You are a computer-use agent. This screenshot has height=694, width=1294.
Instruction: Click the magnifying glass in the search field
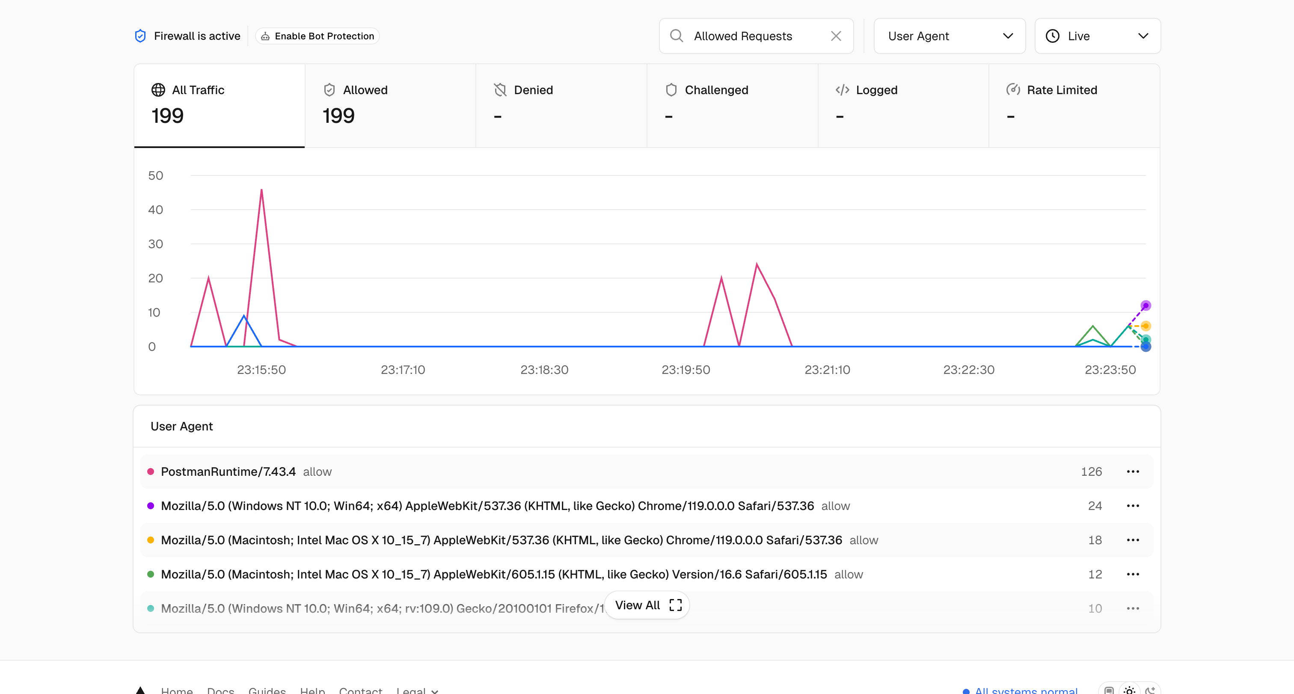pyautogui.click(x=677, y=36)
